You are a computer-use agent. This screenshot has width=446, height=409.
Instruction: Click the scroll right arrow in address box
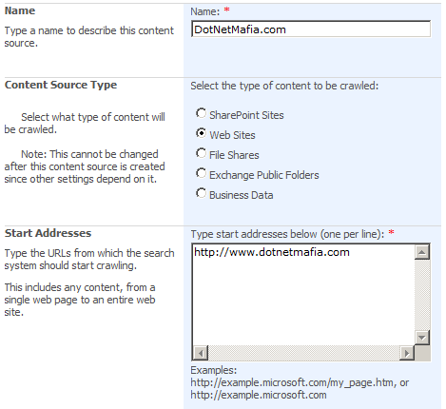pyautogui.click(x=407, y=353)
